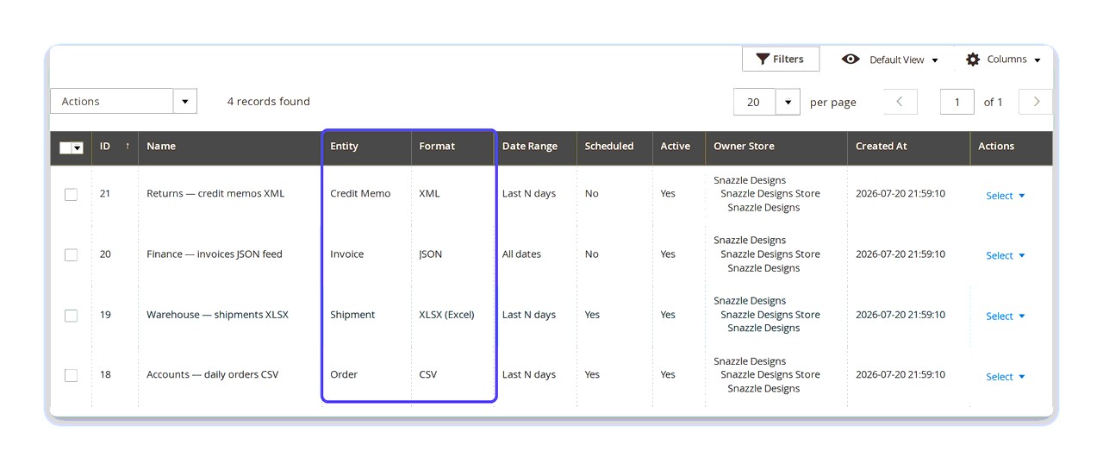
Task: Open Select menu for Accounts daily orders row
Action: point(1005,377)
